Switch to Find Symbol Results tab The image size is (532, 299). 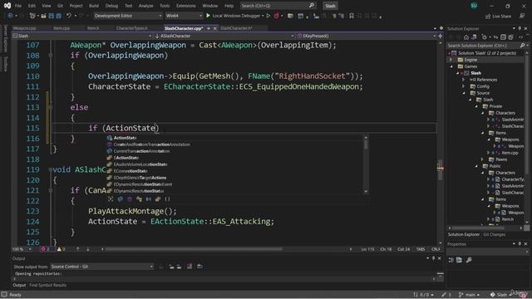point(47,285)
